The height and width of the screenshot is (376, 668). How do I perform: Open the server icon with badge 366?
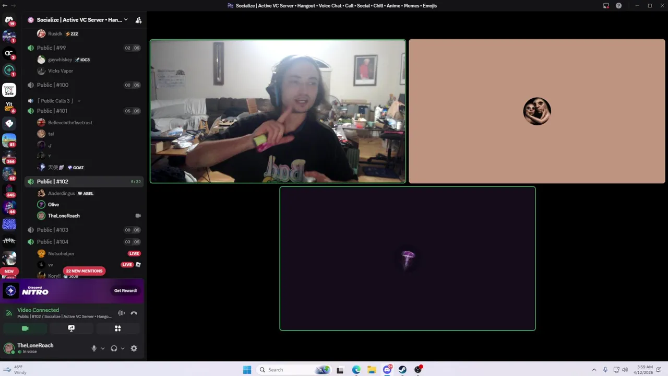point(9,157)
